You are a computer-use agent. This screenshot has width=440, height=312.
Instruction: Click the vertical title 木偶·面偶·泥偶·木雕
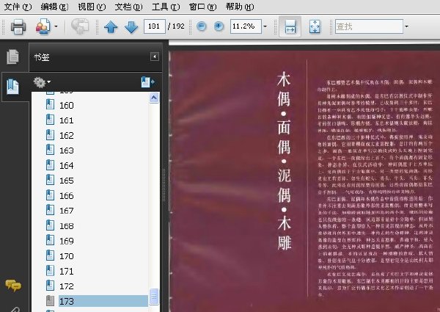284,162
